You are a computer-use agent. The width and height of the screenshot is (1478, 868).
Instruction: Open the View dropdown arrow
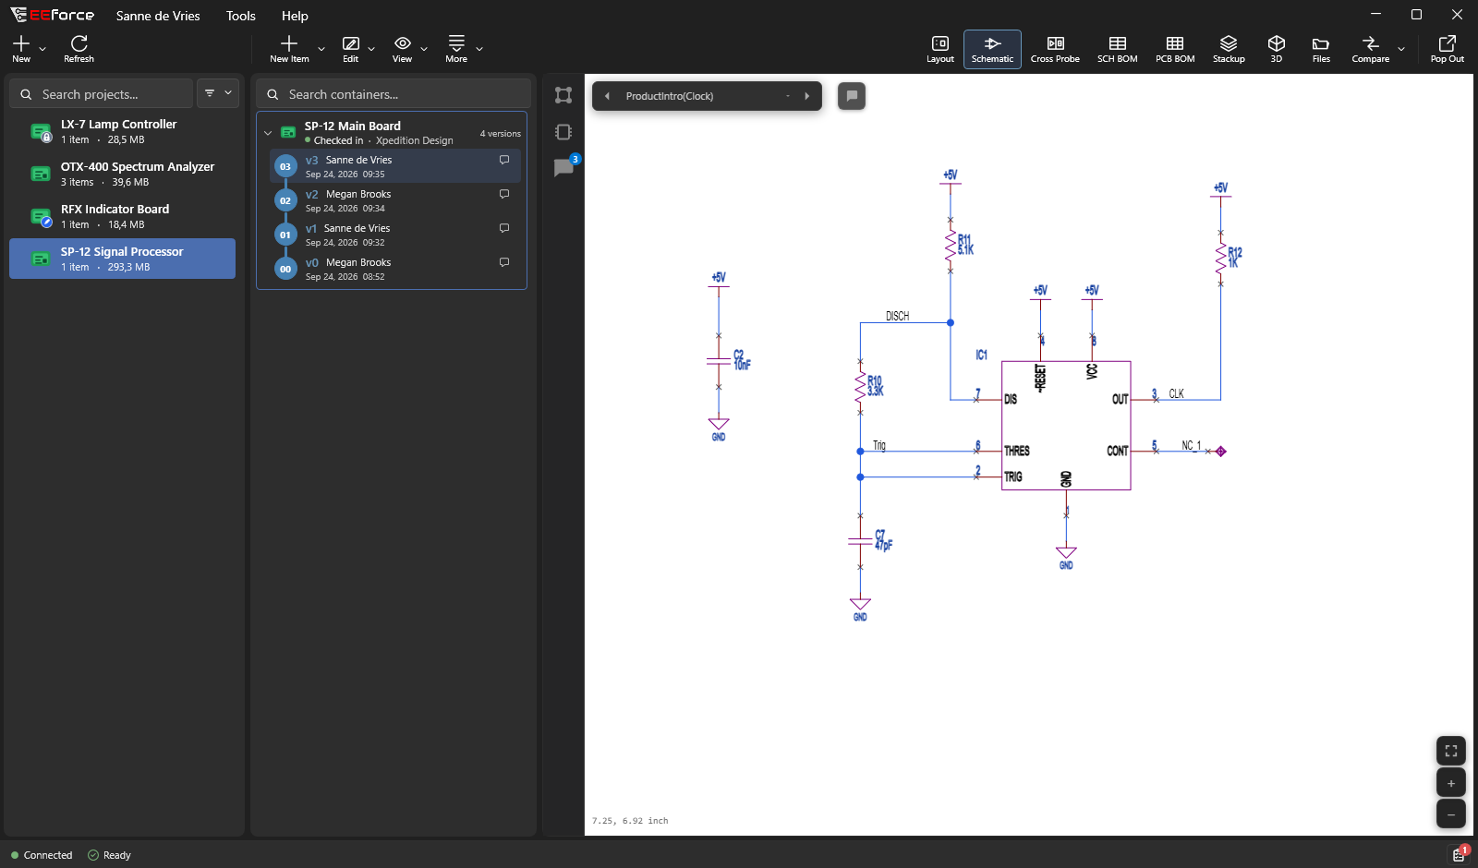coord(424,49)
